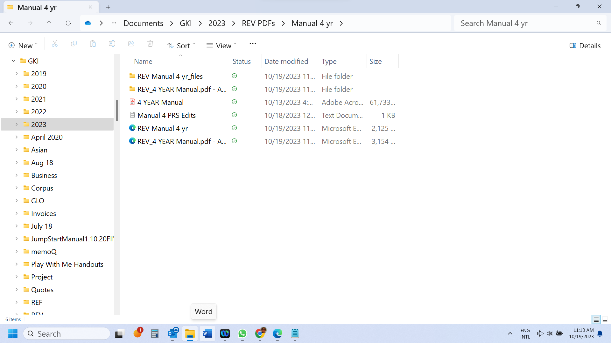Toggle Details pane on right side
The image size is (611, 343).
point(586,45)
